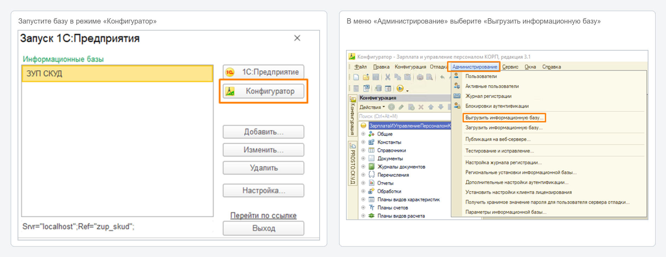Choose Тестирование и исправление menu entry
Image resolution: width=666 pixels, height=257 pixels.
tap(500, 151)
